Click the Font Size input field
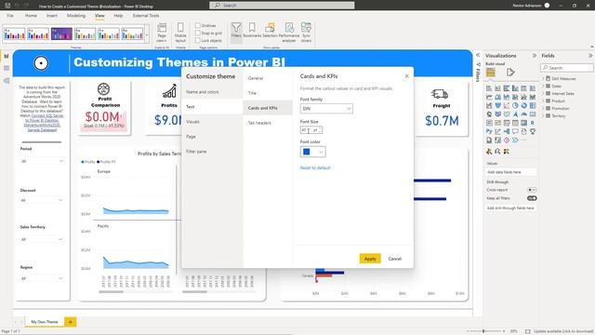Screen dimensions: 595x335 point(311,130)
